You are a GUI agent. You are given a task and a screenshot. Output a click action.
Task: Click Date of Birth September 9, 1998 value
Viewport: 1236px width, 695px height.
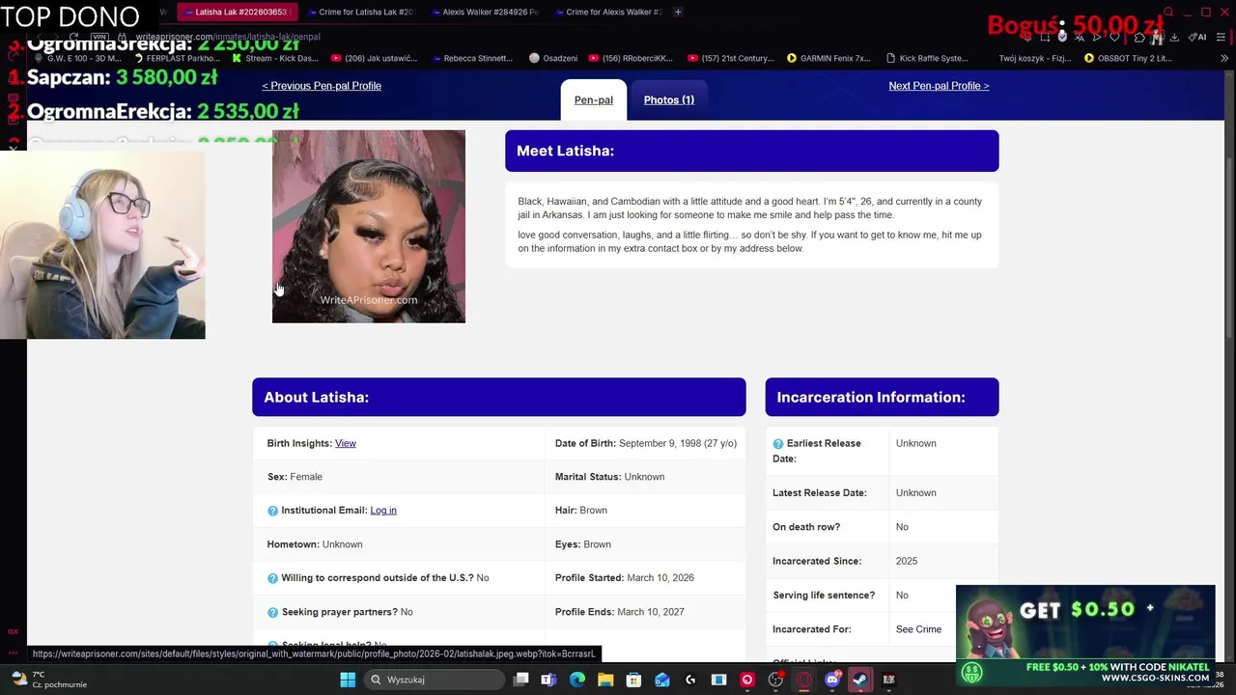click(678, 443)
